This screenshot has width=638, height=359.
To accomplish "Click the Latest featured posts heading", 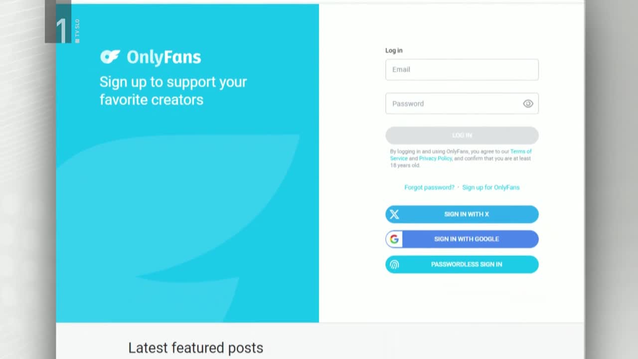I will 195,348.
